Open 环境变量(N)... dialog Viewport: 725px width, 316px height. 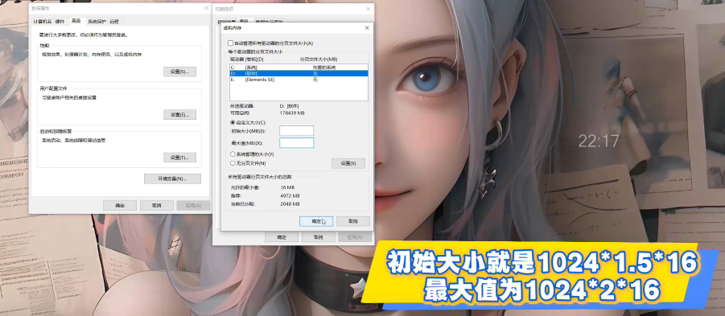point(172,179)
